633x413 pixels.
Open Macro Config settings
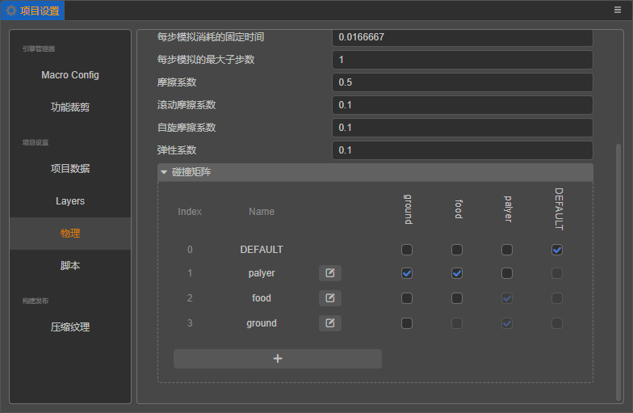(x=70, y=75)
